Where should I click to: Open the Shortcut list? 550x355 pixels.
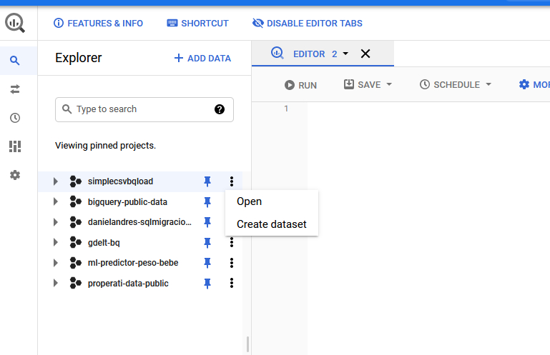(x=197, y=23)
